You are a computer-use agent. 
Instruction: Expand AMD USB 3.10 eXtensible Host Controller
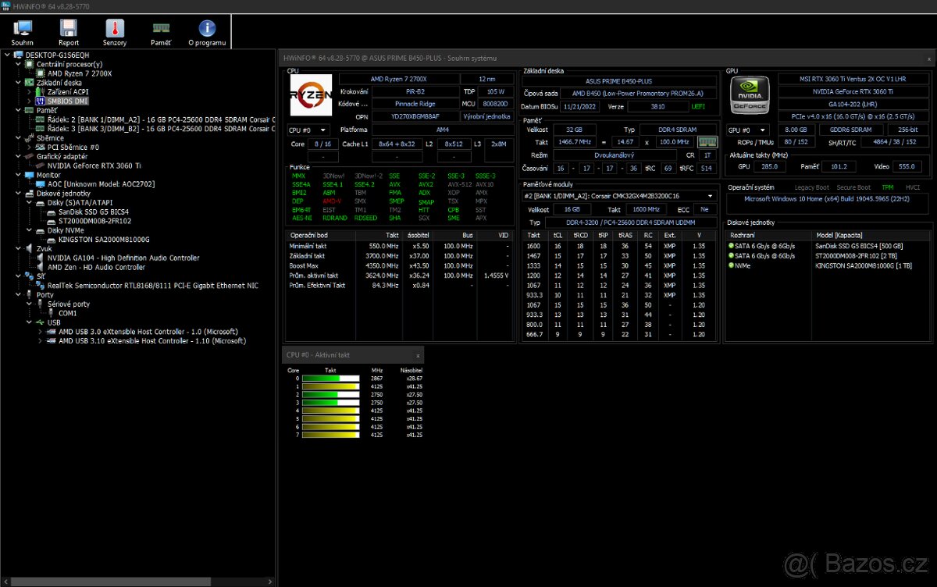(41, 341)
